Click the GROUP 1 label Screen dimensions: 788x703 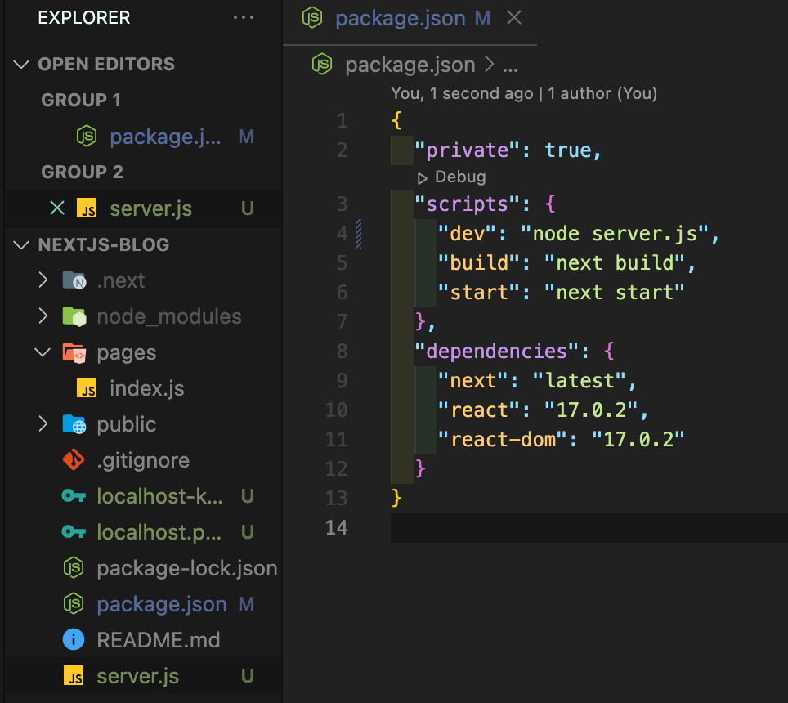click(81, 100)
